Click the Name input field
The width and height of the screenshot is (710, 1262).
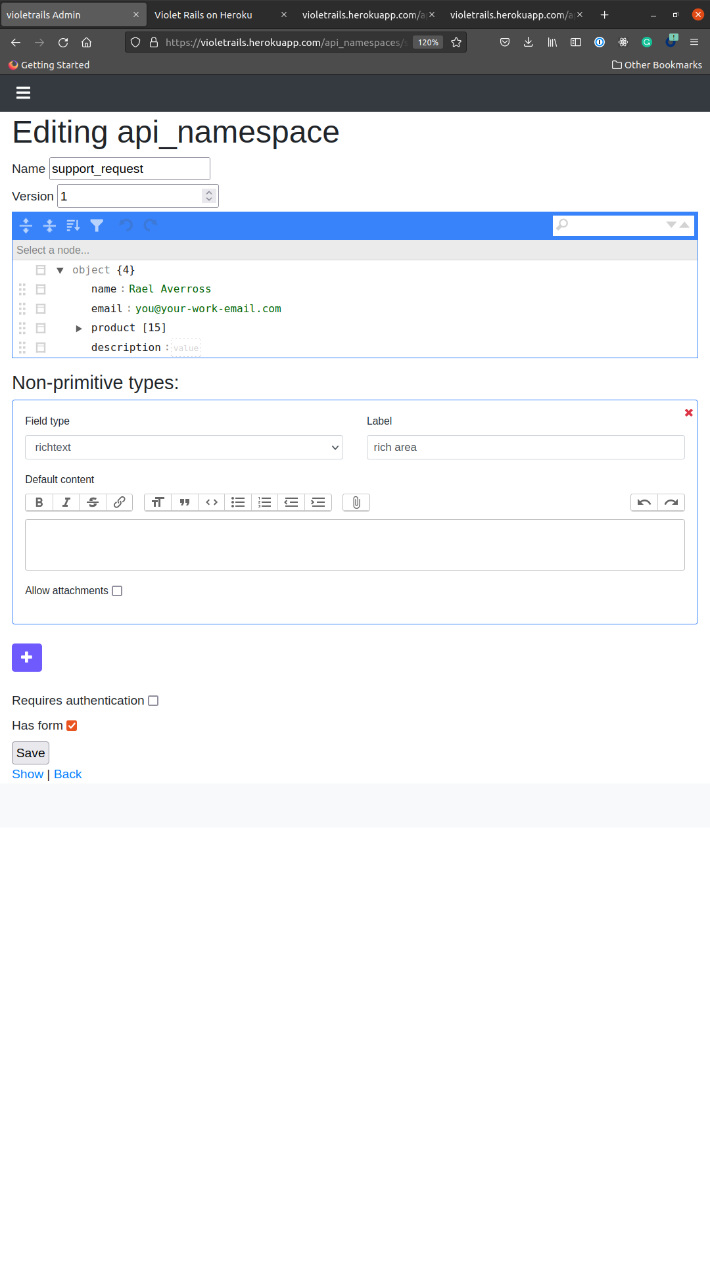(x=130, y=168)
